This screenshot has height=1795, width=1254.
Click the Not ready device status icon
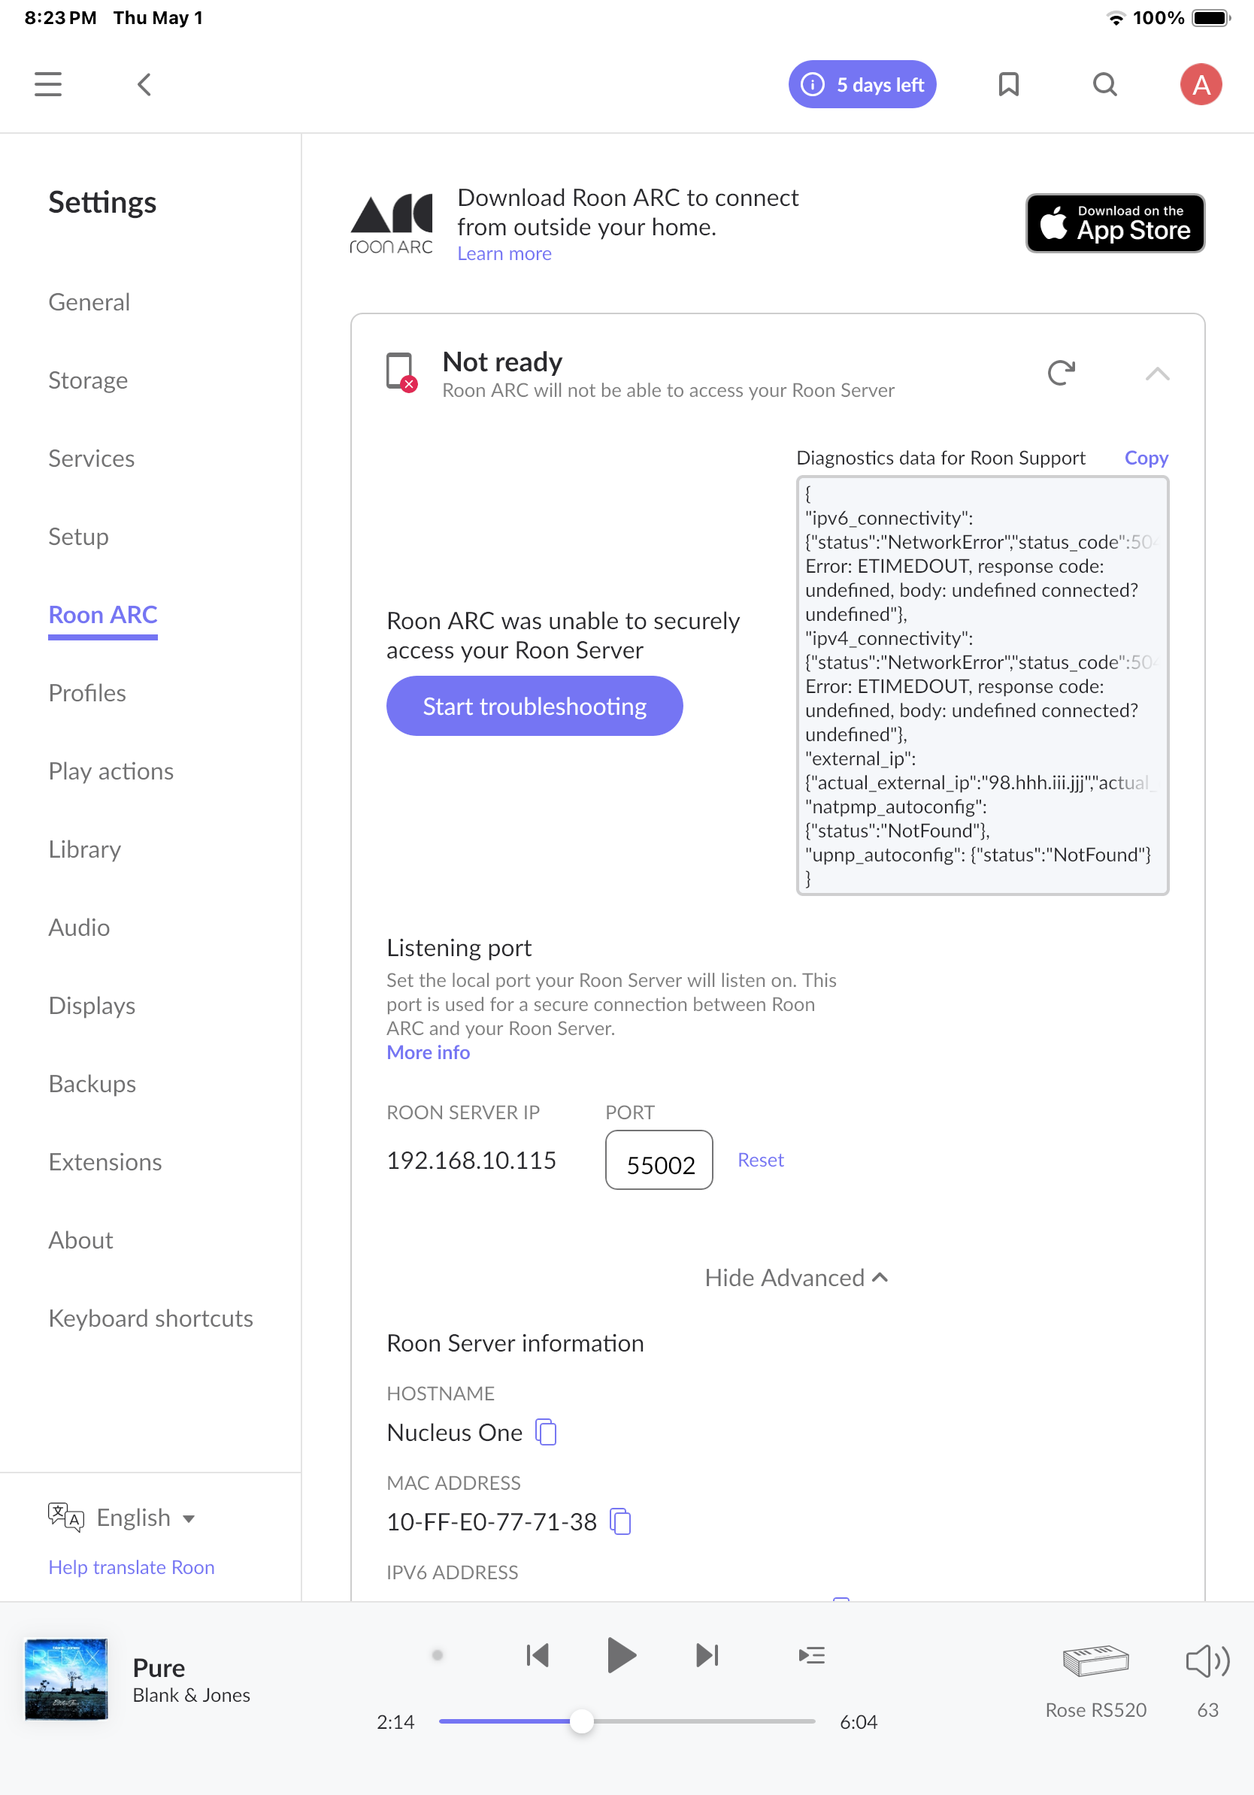point(402,372)
